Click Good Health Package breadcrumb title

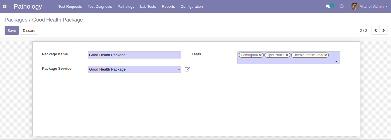[57, 20]
